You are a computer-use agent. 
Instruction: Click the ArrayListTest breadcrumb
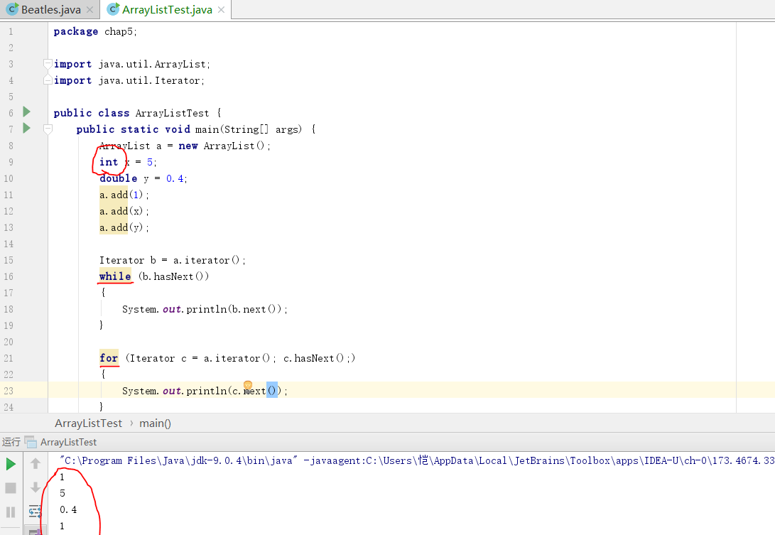point(89,423)
